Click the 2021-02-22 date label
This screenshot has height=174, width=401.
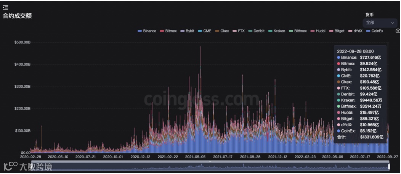pos(168,156)
